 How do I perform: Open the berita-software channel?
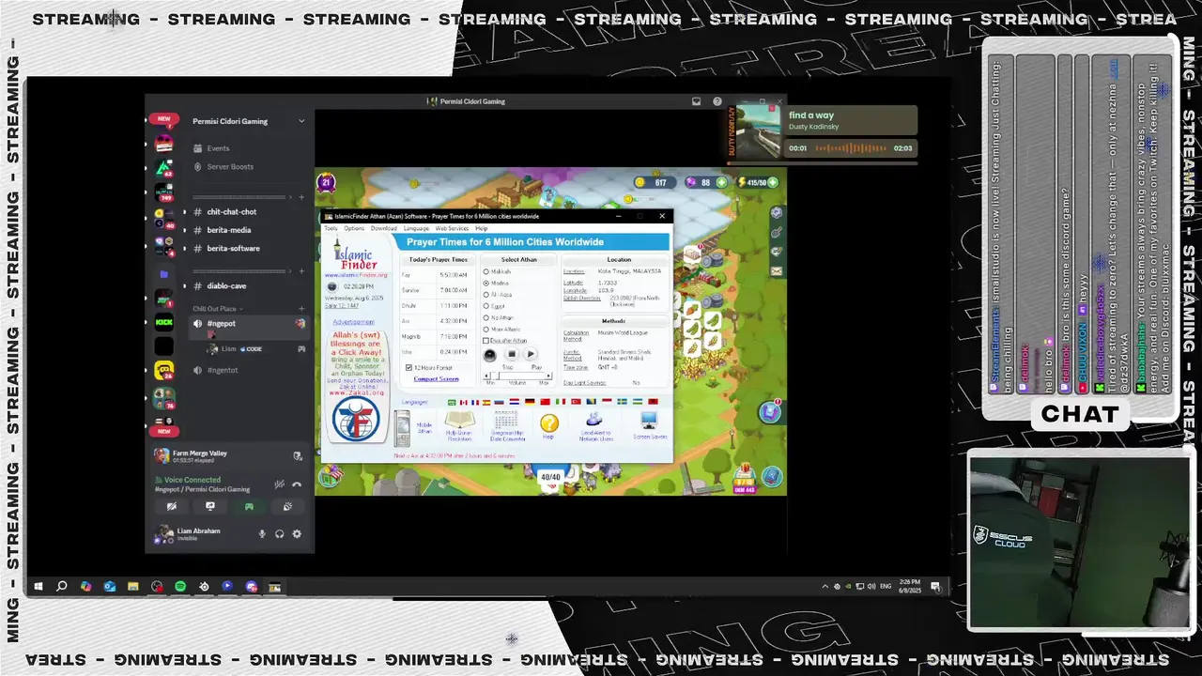233,249
